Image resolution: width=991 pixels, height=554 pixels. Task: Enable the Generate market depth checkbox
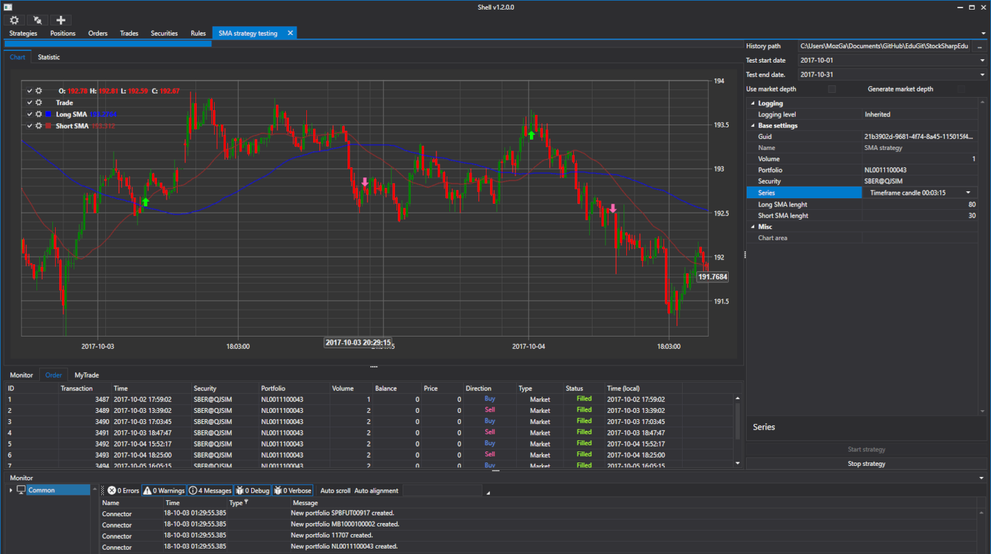(x=961, y=89)
